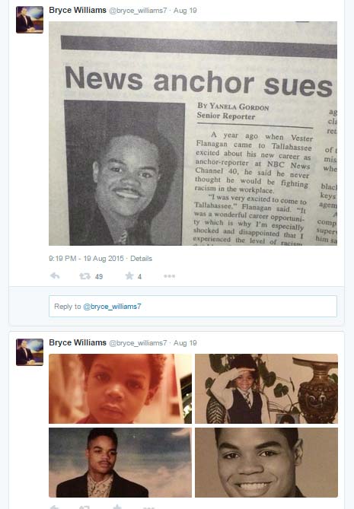
Task: Click the second tweet's profile avatar
Action: [x=30, y=352]
